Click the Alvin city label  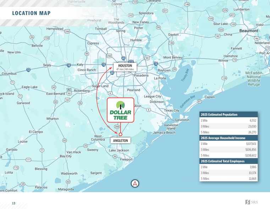click(x=138, y=106)
